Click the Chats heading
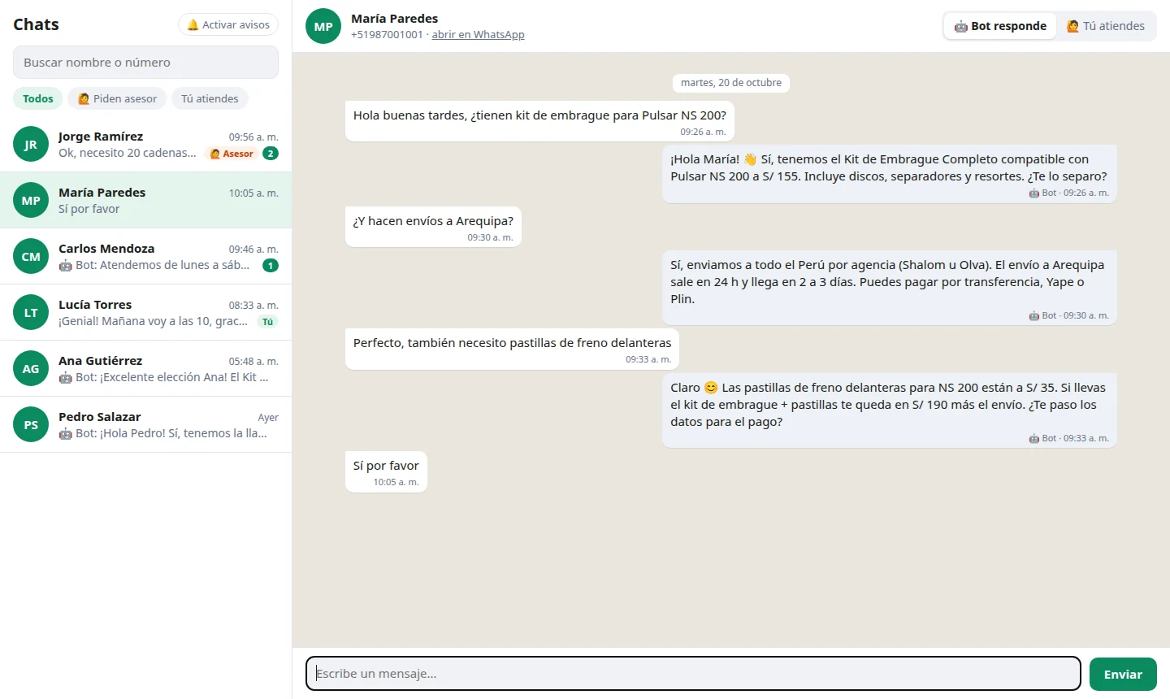This screenshot has height=699, width=1170. click(36, 24)
